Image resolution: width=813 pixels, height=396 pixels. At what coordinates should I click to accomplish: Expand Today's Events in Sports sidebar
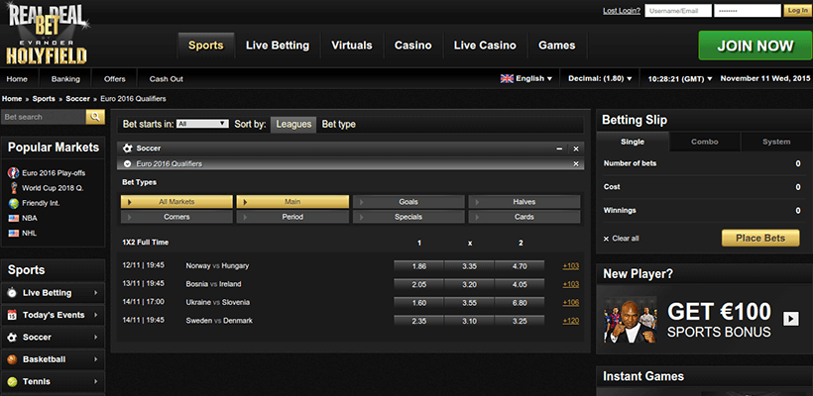[x=96, y=315]
